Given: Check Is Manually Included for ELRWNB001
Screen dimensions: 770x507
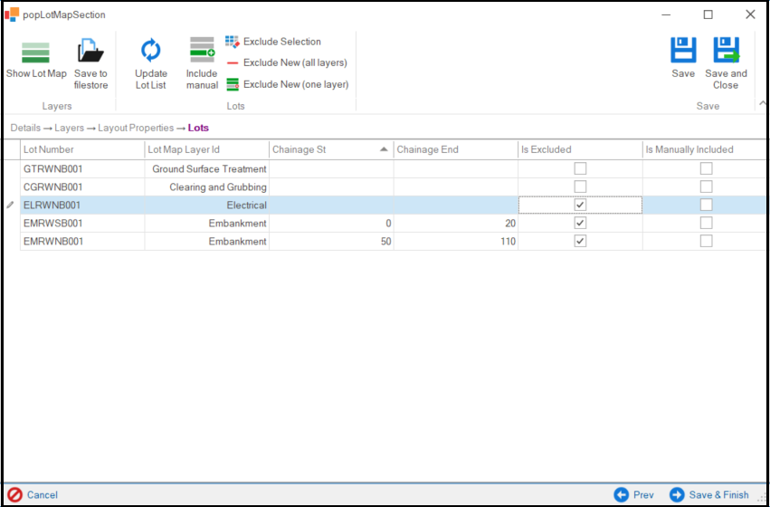Looking at the screenshot, I should click(x=706, y=205).
